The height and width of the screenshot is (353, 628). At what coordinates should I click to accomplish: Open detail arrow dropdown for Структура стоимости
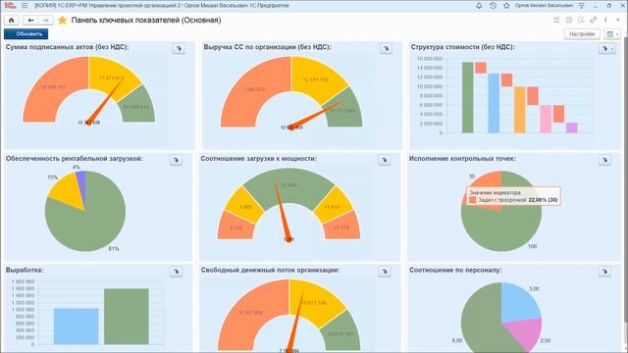click(606, 48)
